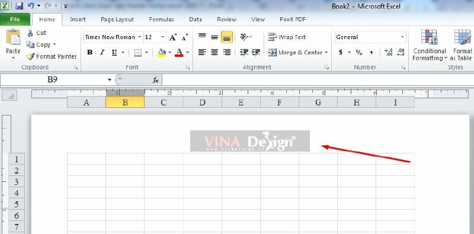Open Merge & Center dropdown arrow
This screenshot has width=474, height=234.
point(326,53)
